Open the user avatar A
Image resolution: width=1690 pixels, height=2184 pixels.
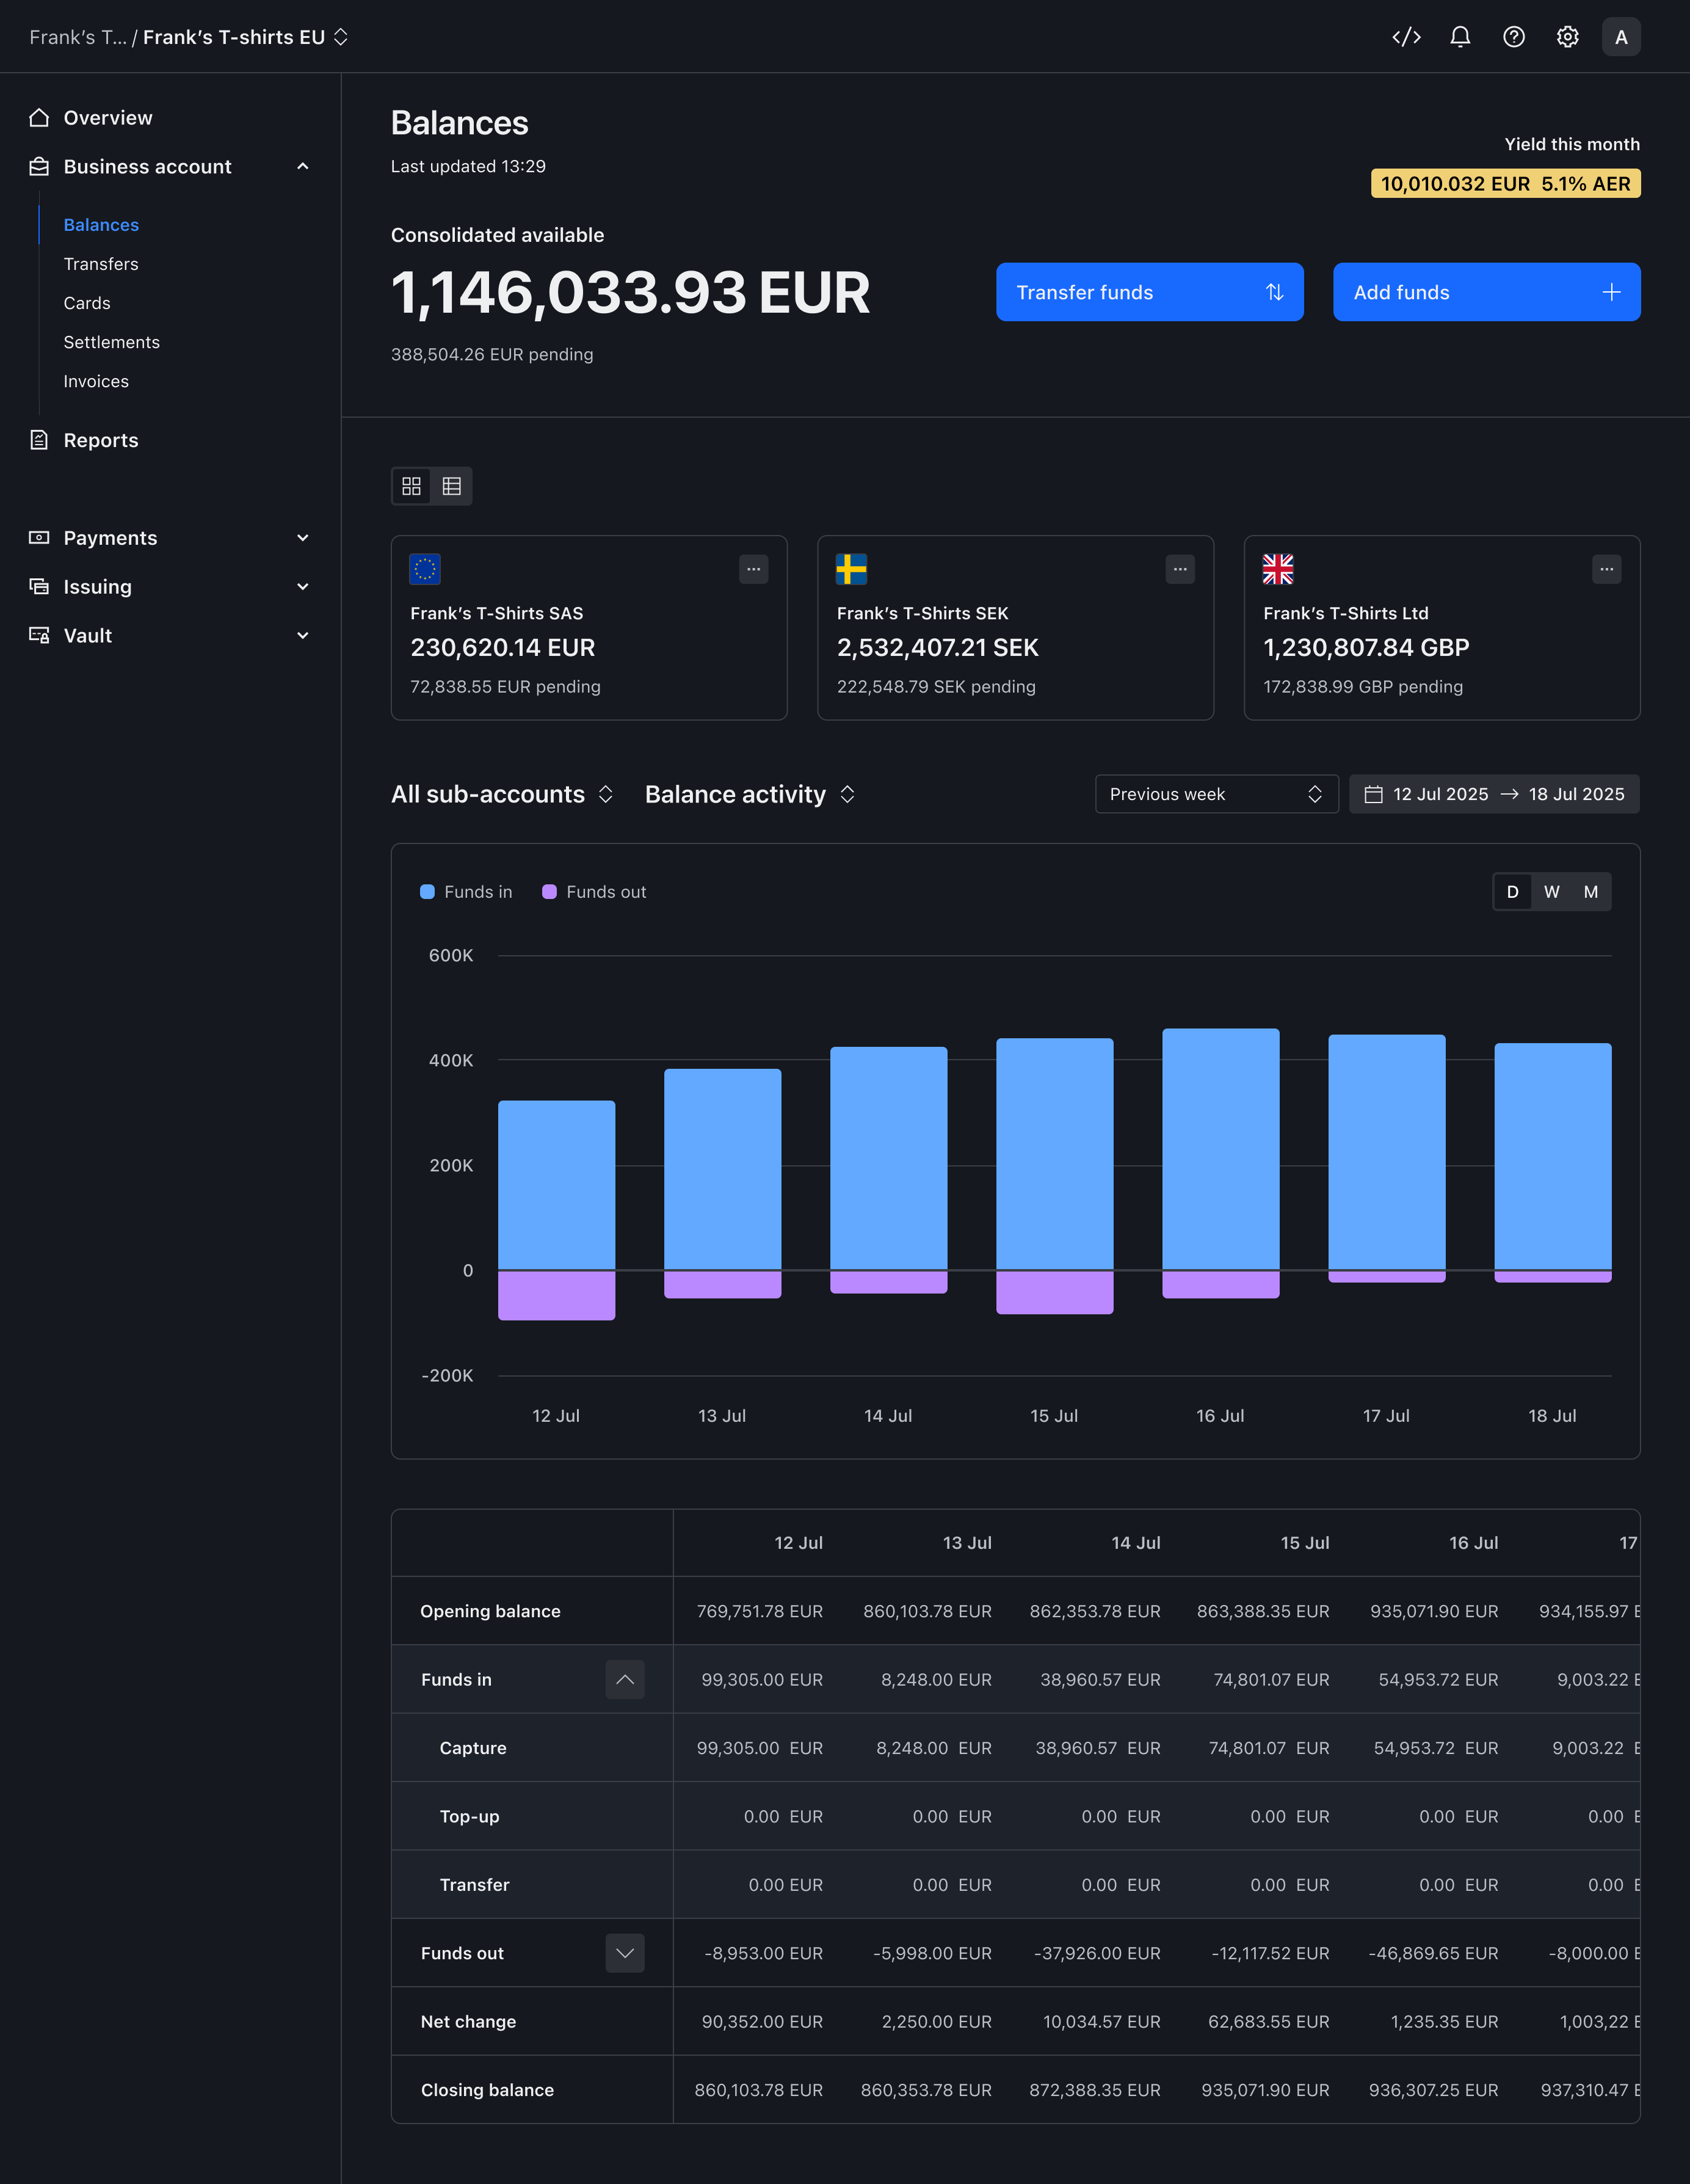point(1621,37)
